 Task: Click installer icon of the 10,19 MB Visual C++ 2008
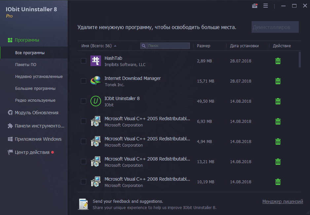tap(96, 182)
